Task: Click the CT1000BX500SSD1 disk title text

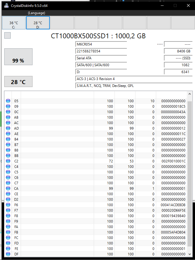Action: click(x=98, y=36)
